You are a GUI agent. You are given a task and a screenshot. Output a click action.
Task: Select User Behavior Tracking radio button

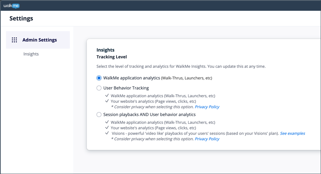pos(99,88)
